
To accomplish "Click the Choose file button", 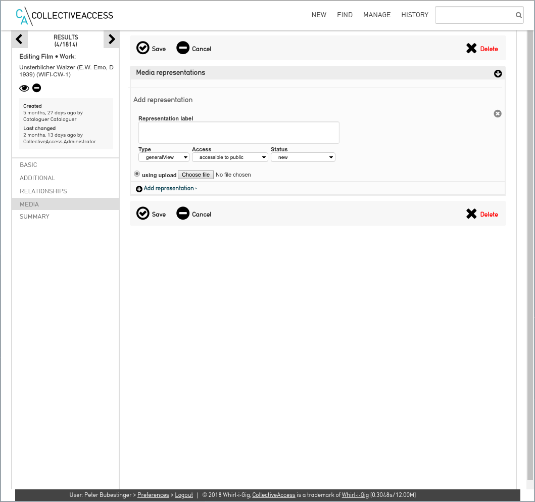I will click(x=196, y=175).
